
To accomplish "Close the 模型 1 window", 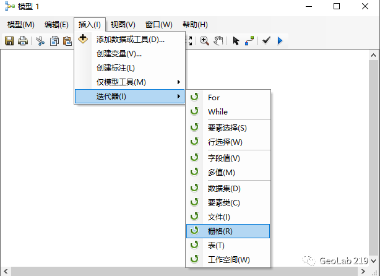I will click(365, 6).
